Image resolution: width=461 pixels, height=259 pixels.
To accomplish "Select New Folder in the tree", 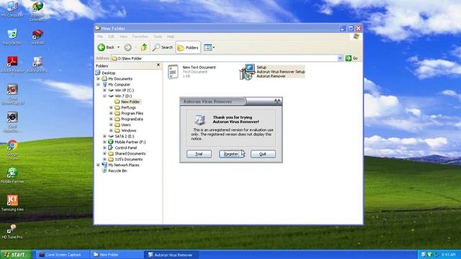I will tap(130, 101).
